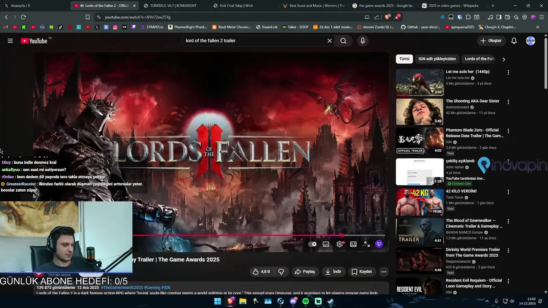
Task: Open Brave Shields lion icon
Action: (388, 17)
